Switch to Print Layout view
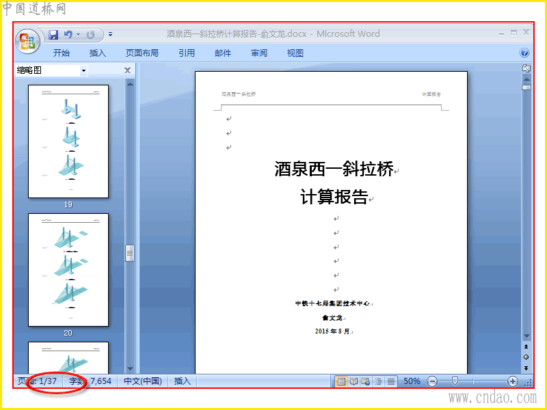Viewport: 547px width, 410px height. pos(341,381)
